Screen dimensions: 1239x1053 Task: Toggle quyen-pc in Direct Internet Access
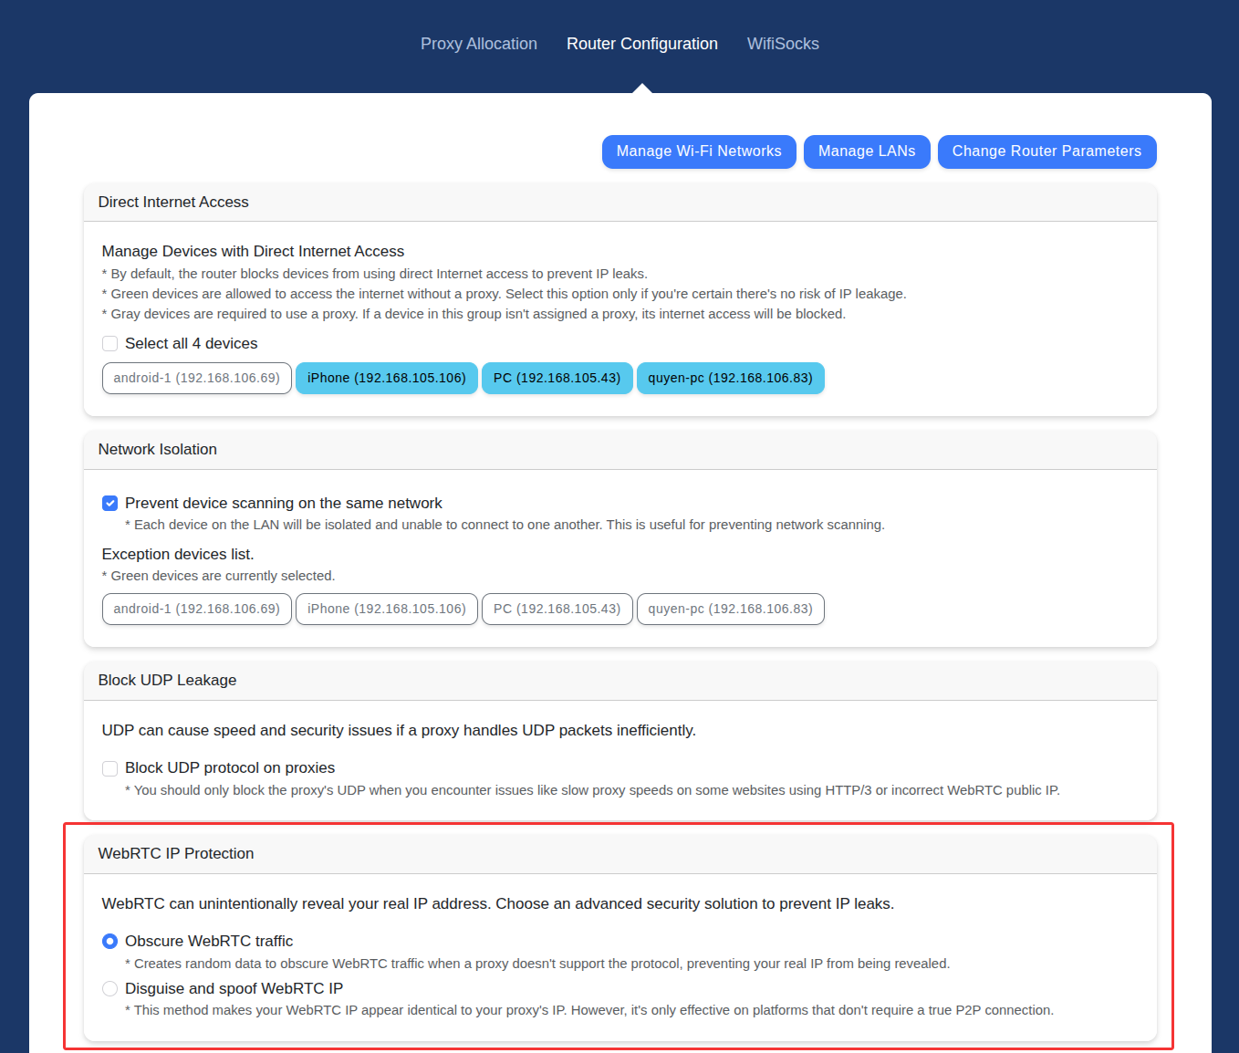pyautogui.click(x=730, y=379)
